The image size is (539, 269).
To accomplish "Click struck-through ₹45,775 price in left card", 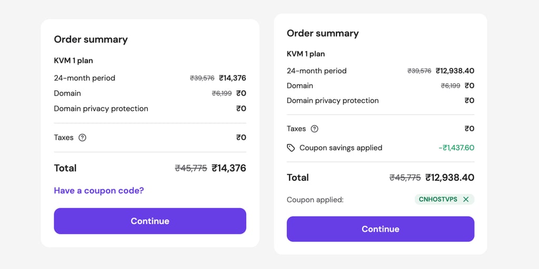I will coord(191,168).
